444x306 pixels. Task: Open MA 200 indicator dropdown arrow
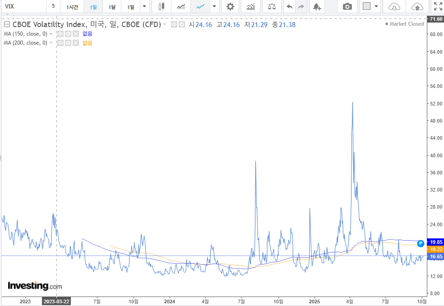tap(51, 43)
